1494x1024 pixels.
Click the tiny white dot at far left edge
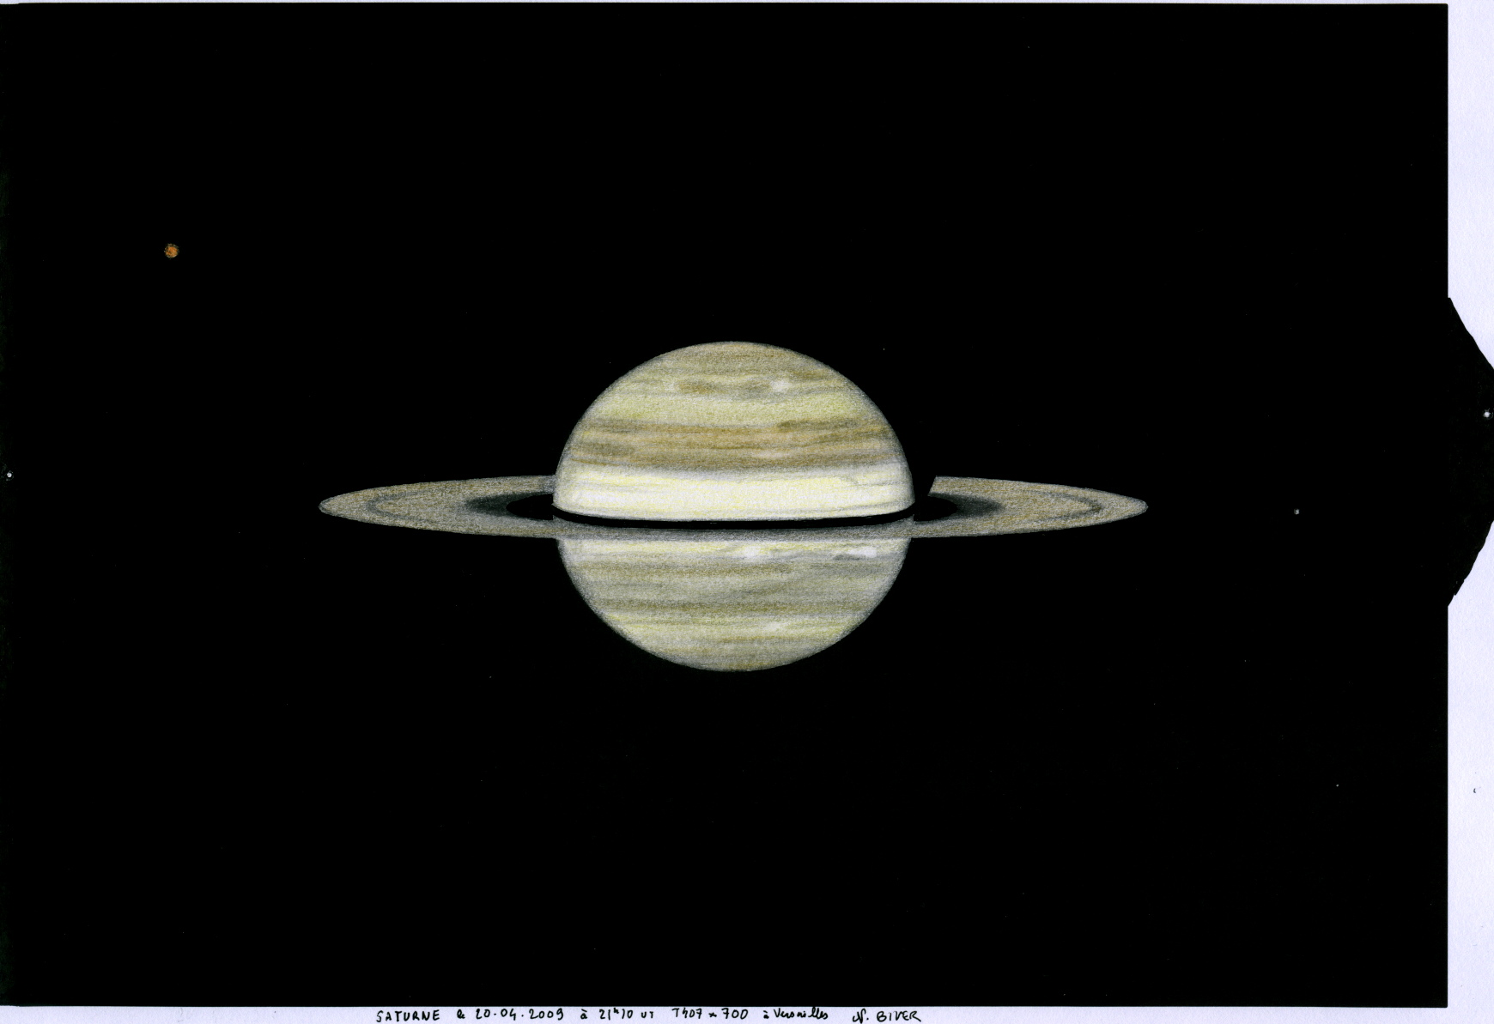point(9,475)
